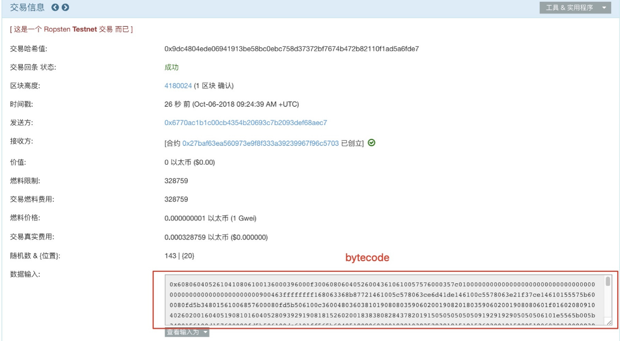Click the transaction hash value text
The height and width of the screenshot is (341, 620).
(x=292, y=49)
